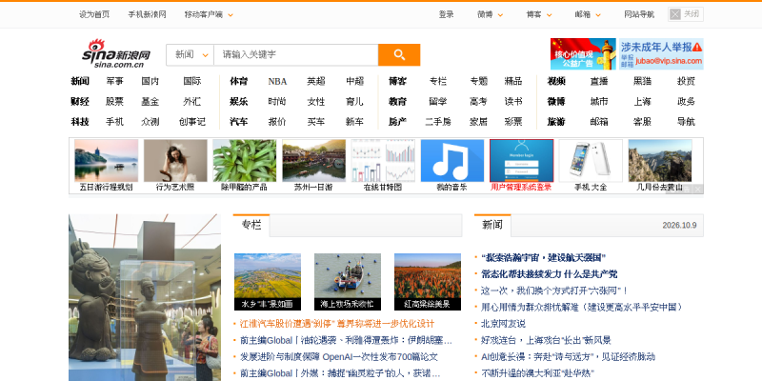Open 股票 navigation link

[114, 102]
